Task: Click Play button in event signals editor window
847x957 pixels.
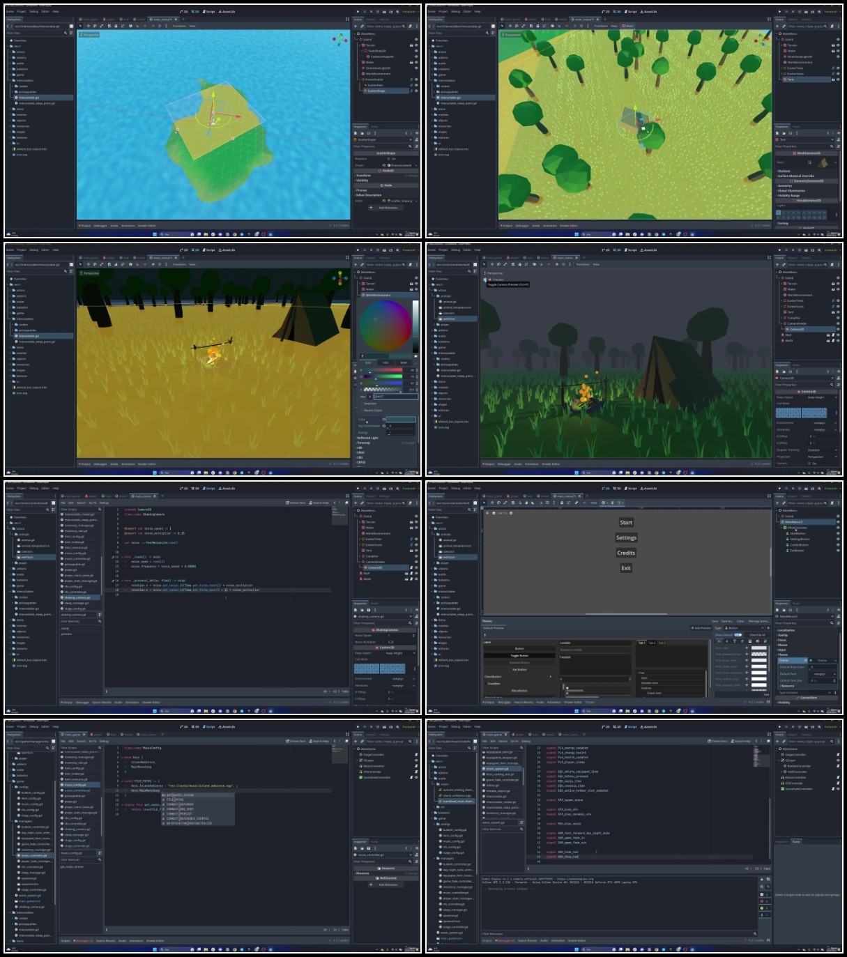Action: tap(779, 727)
